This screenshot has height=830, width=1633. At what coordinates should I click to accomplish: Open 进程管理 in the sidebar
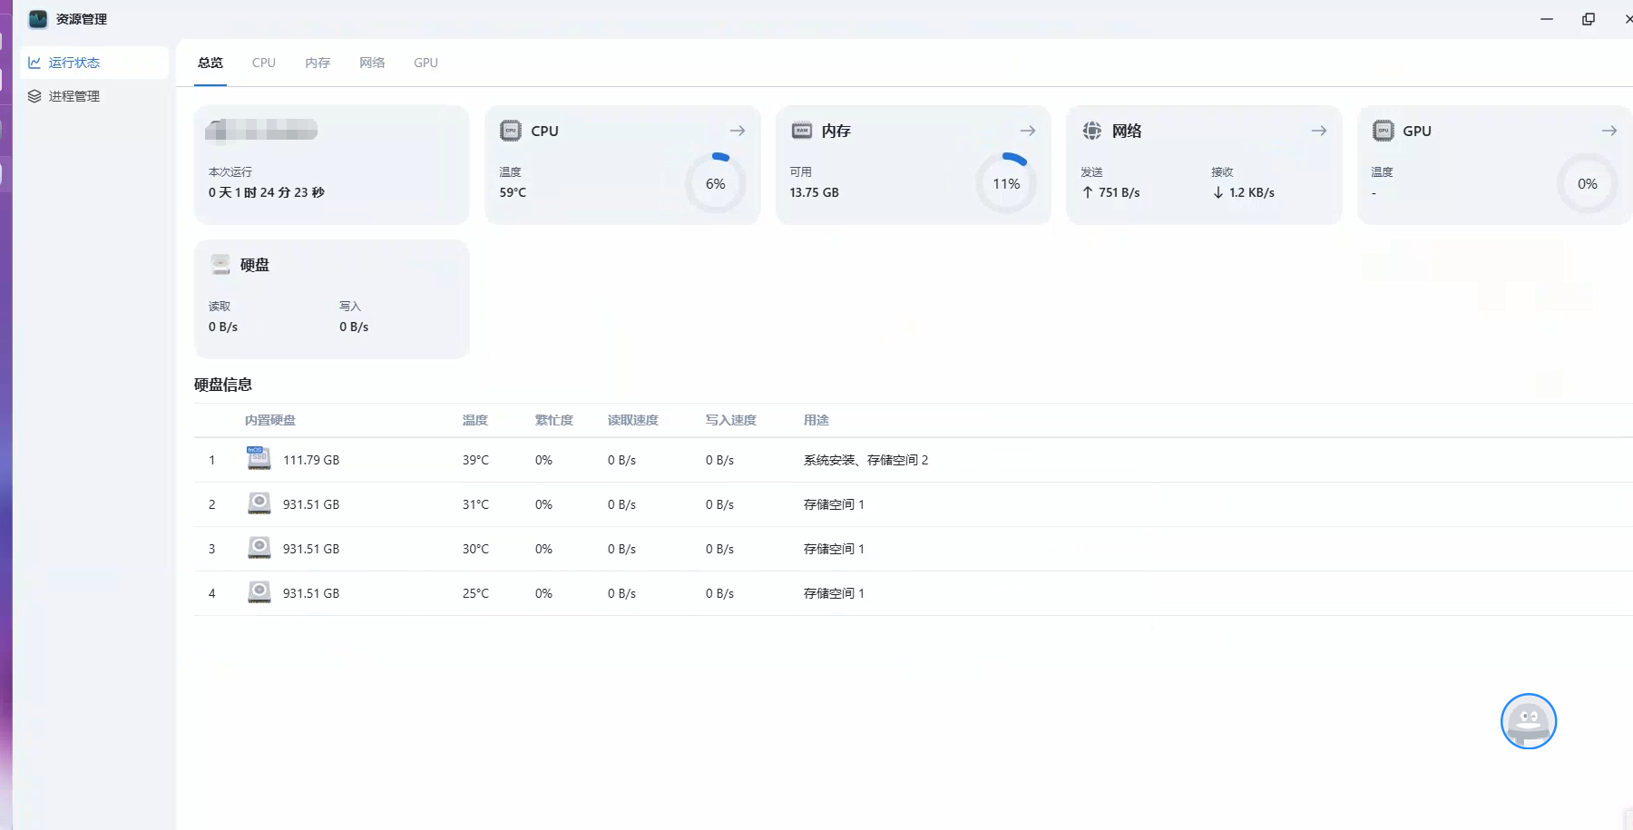point(74,96)
